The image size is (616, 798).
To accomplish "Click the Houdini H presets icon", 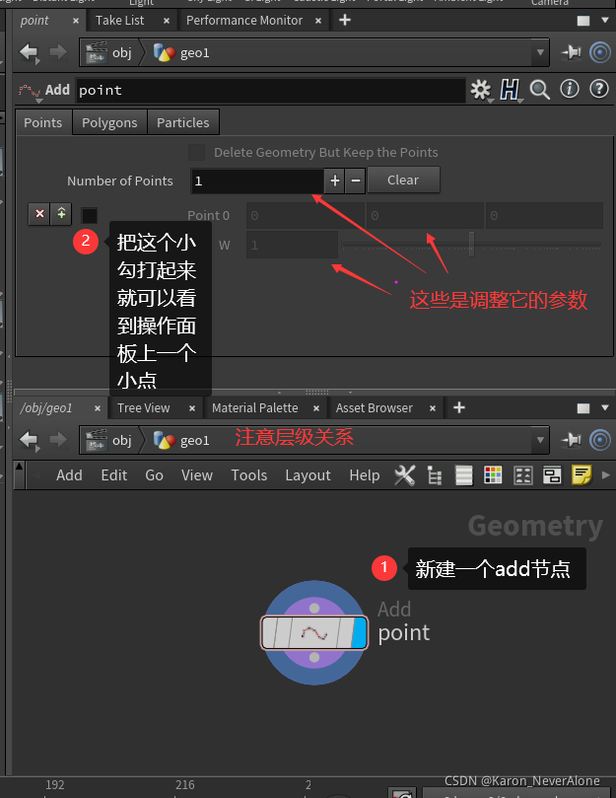I will 510,90.
